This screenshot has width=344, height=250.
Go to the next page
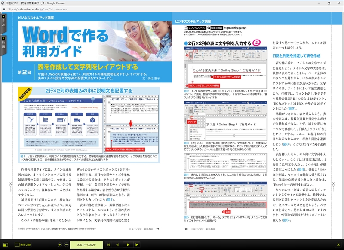point(128,245)
